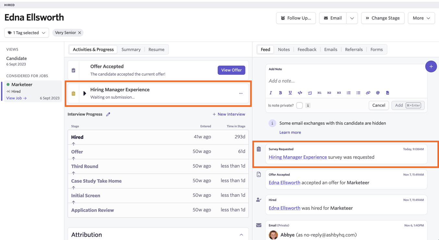This screenshot has width=439, height=240.
Task: Click the purple plus button in the feed
Action: [431, 67]
